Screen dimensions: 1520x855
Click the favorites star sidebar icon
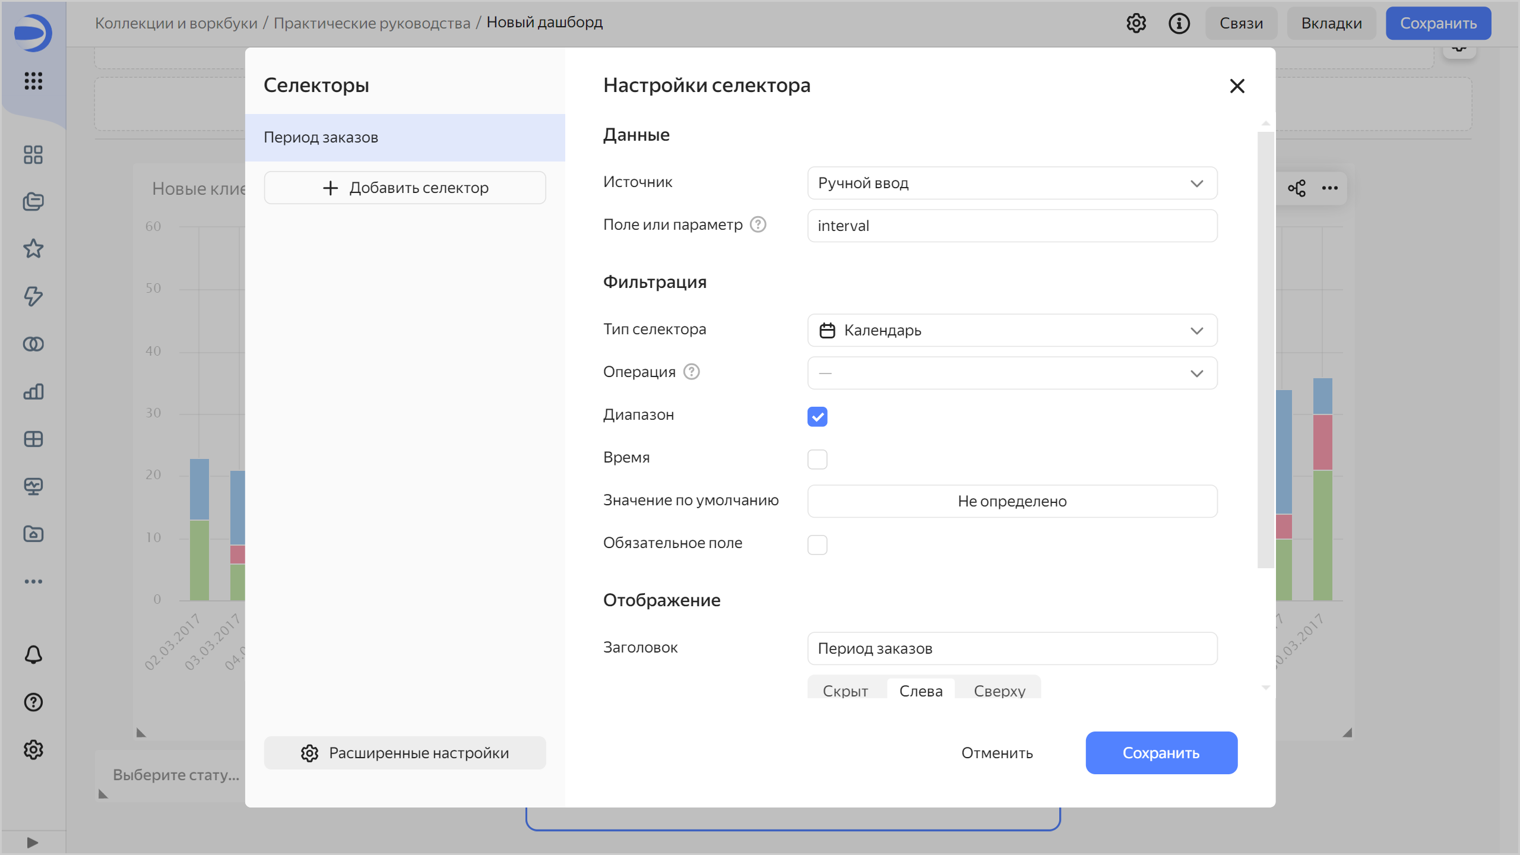coord(33,249)
